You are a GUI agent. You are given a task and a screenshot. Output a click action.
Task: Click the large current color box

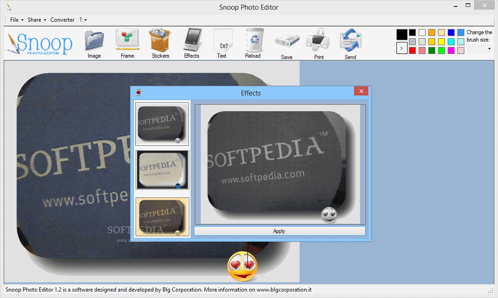[x=402, y=35]
